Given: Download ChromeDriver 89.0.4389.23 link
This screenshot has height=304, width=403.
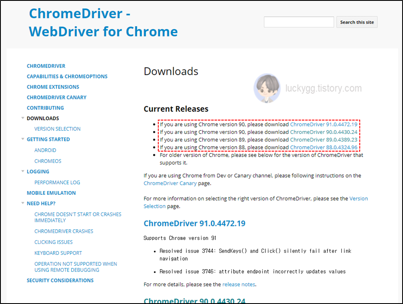Looking at the screenshot, I should [x=324, y=140].
